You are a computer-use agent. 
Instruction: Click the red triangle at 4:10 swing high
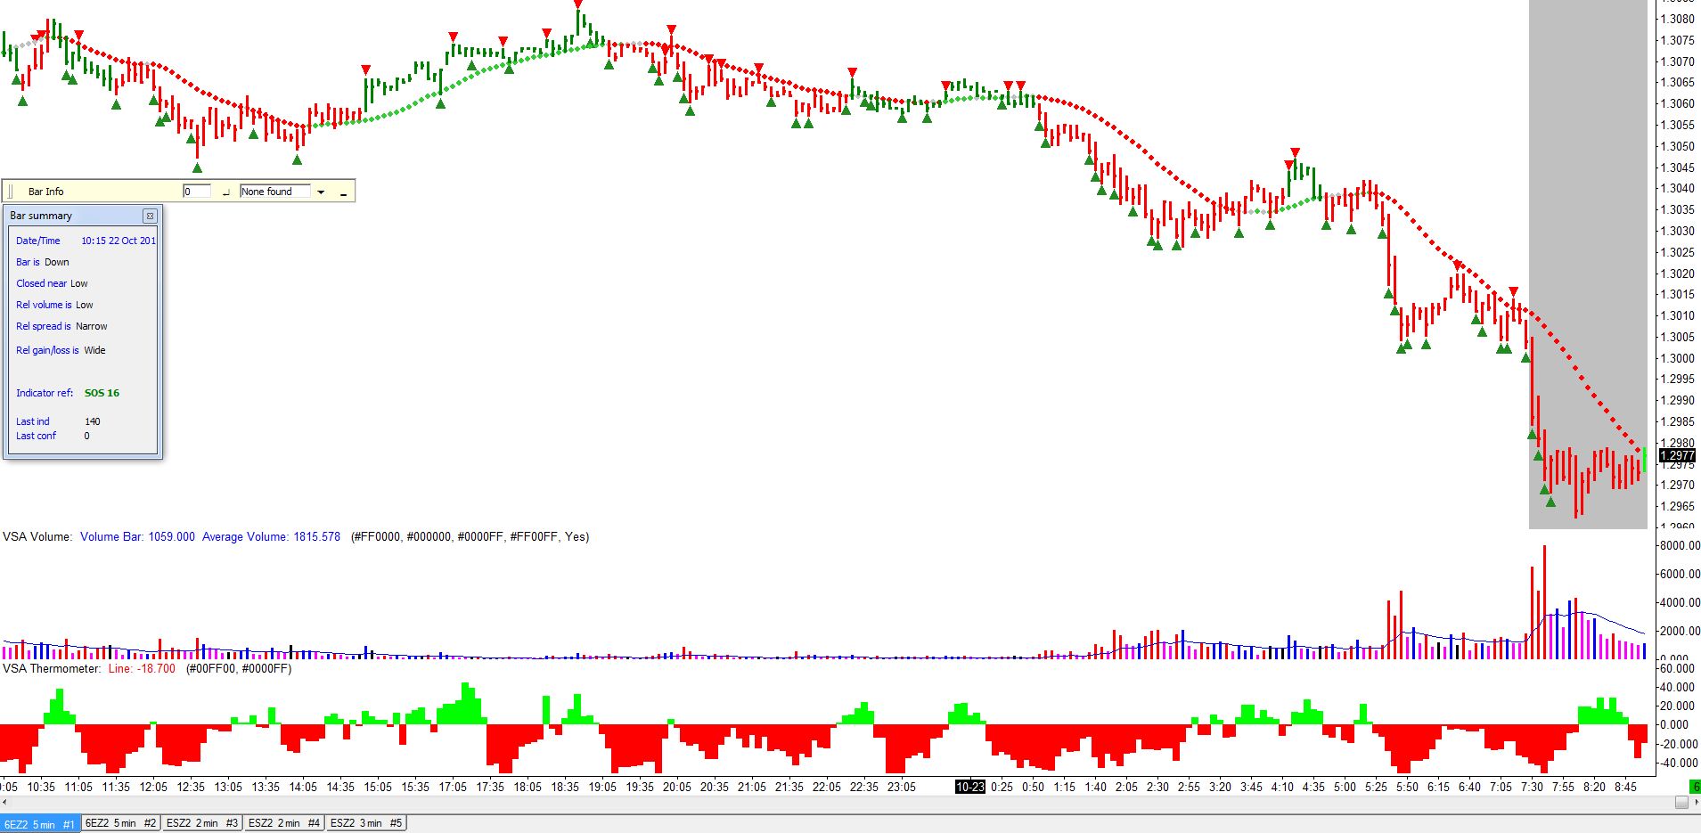click(1295, 152)
